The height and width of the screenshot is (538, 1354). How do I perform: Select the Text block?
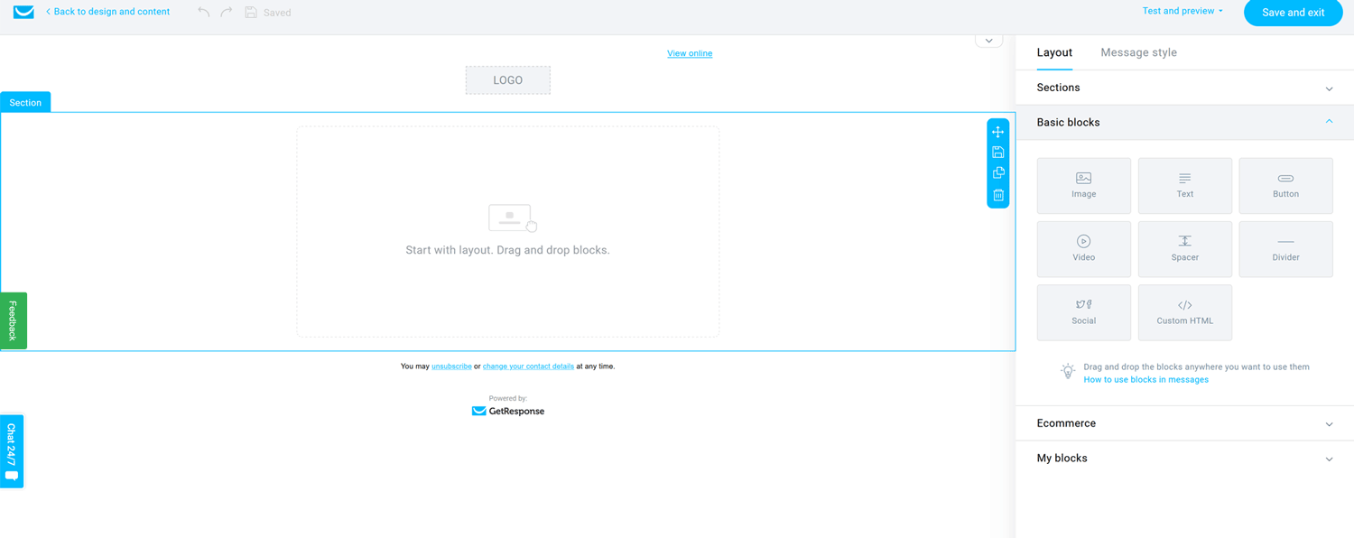click(1184, 186)
